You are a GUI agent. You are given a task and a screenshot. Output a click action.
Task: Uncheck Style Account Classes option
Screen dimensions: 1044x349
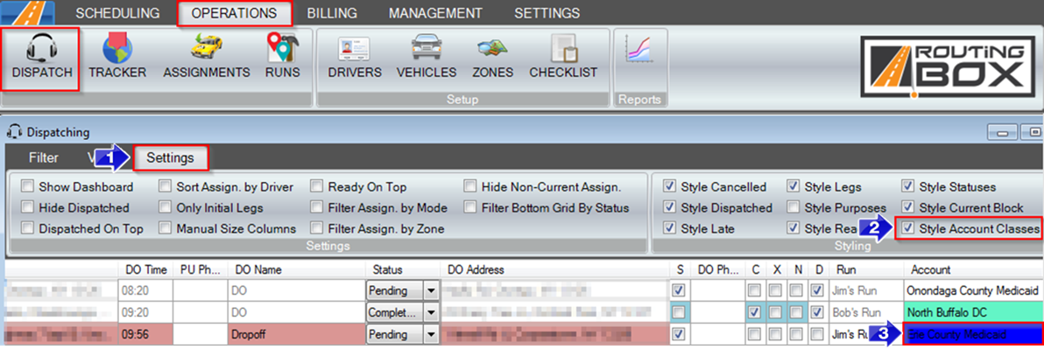coord(908,228)
